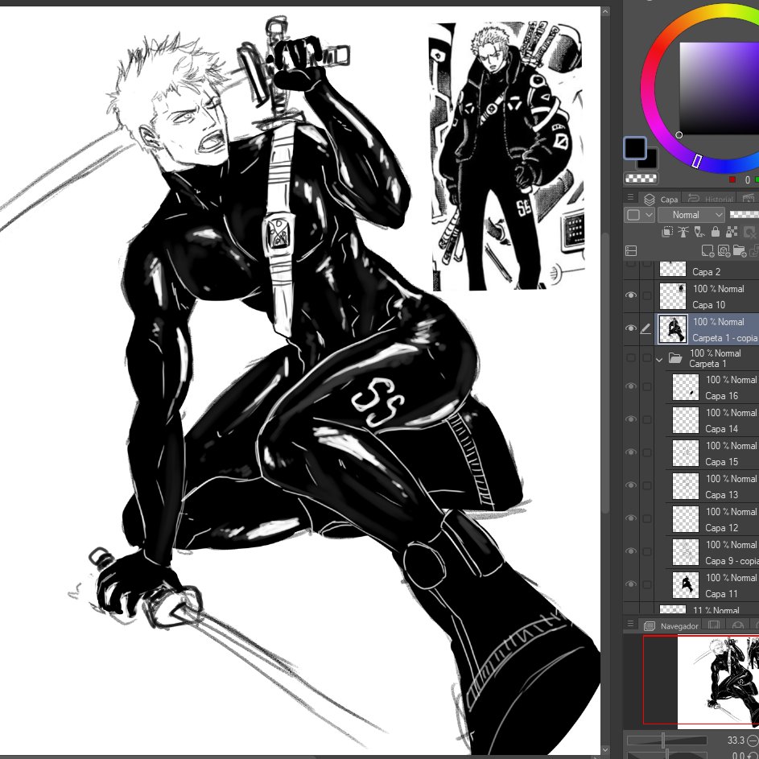Collapse the Carpeta 1 folder chevron
The width and height of the screenshot is (759, 759).
[x=659, y=359]
